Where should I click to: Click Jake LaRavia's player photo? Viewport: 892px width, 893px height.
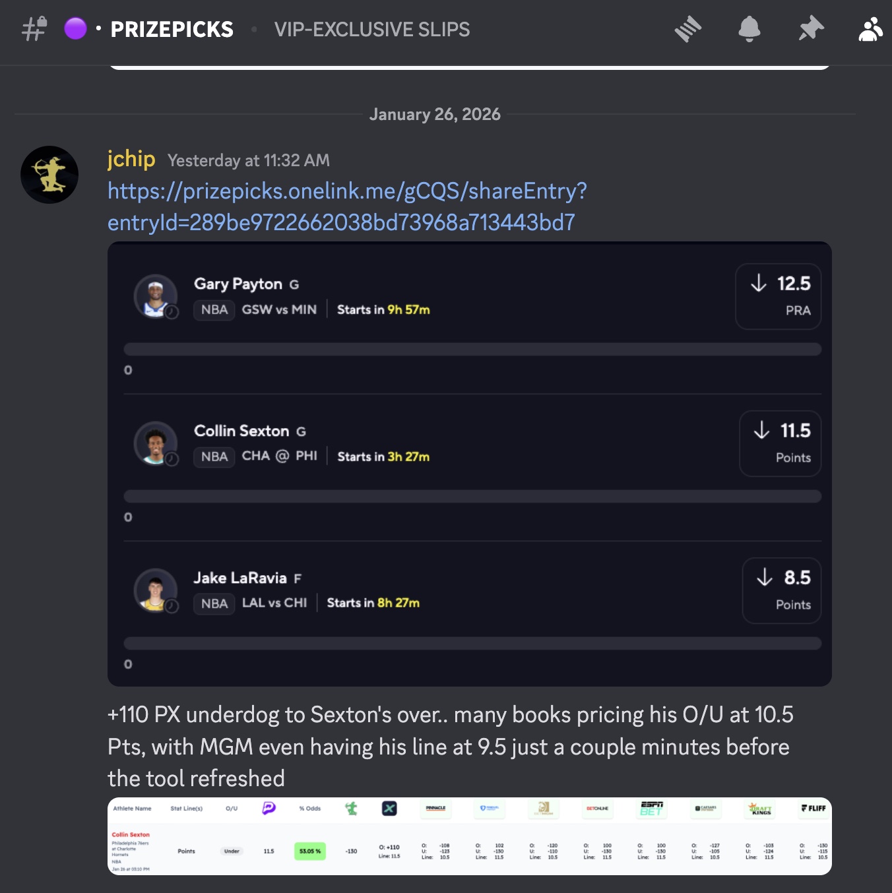click(x=156, y=590)
